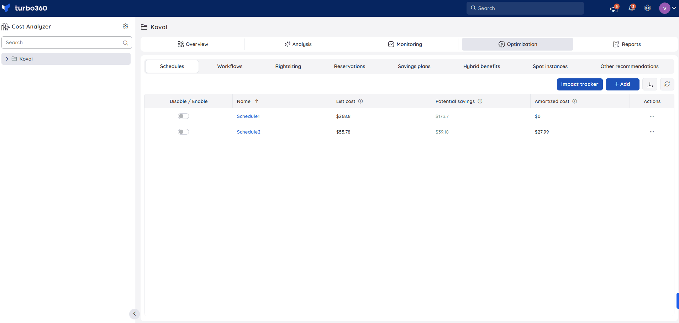Click the Impact tracker button
The height and width of the screenshot is (323, 679).
click(x=580, y=84)
